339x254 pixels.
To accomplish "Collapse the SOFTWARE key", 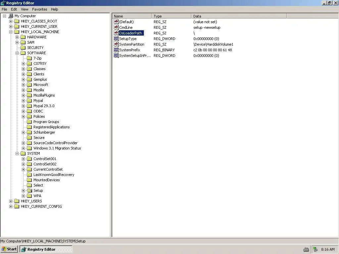I will tap(17, 53).
